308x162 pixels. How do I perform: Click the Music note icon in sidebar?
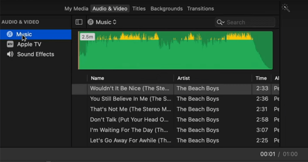10,34
